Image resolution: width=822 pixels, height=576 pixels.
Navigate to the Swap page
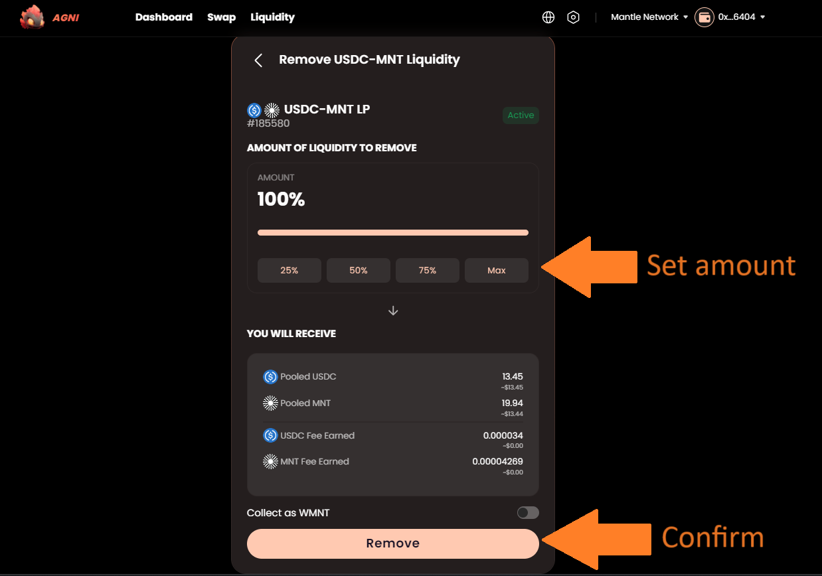[x=221, y=17]
